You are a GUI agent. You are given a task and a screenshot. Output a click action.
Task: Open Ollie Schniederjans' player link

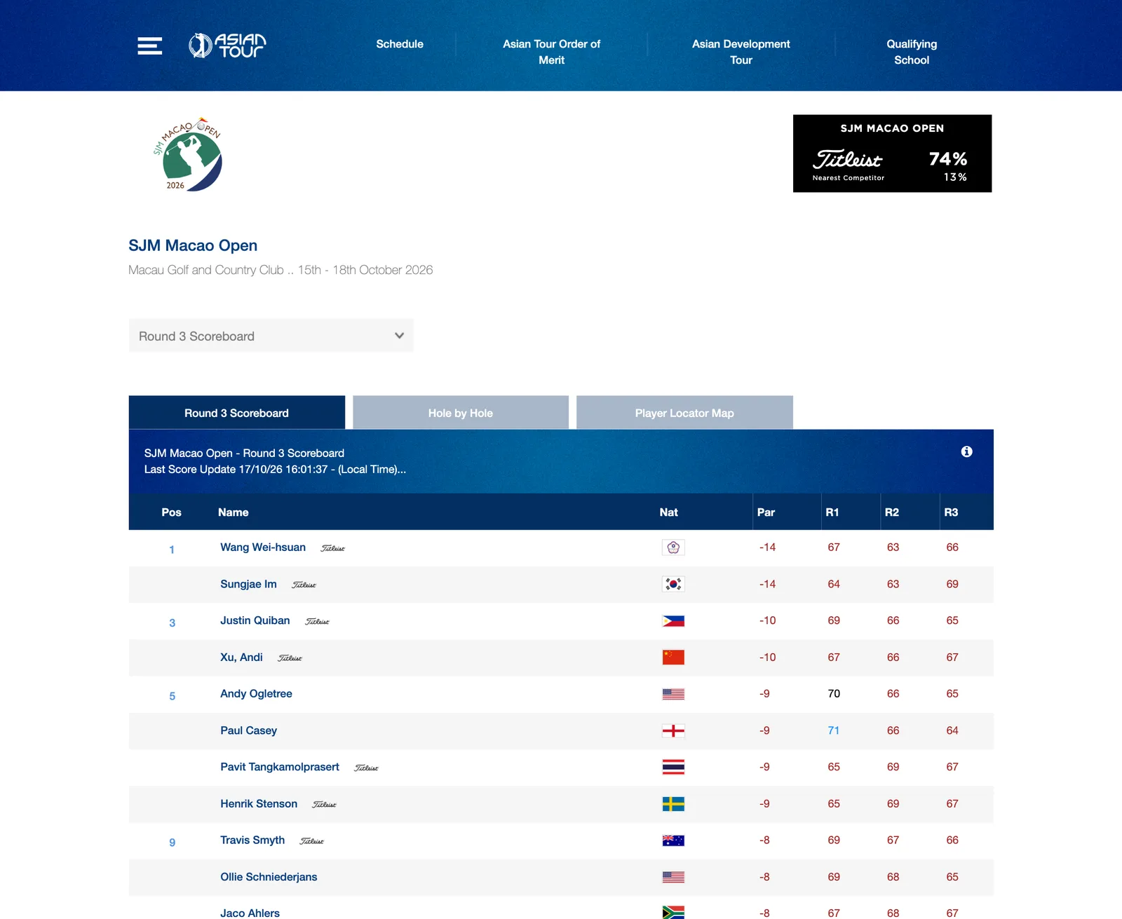click(269, 877)
